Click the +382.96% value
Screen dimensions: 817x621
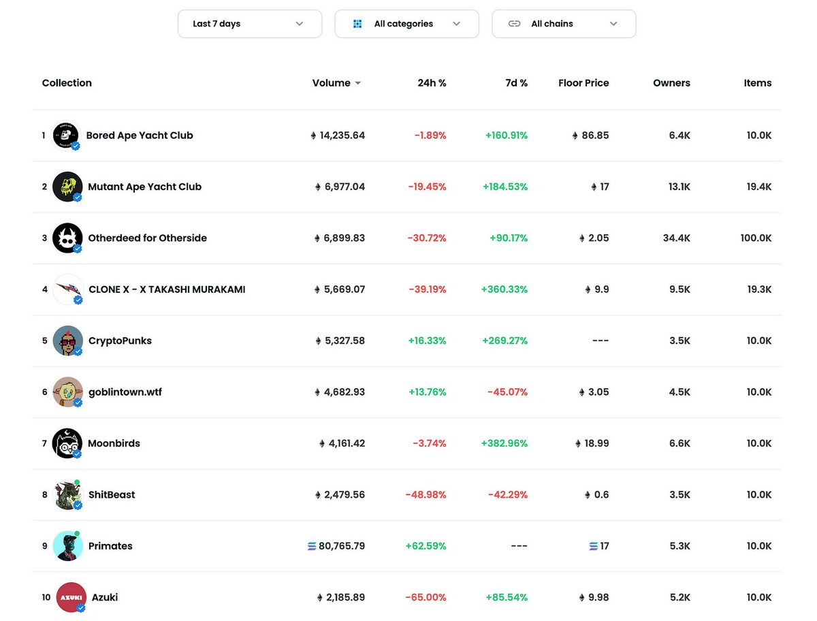pyautogui.click(x=504, y=443)
